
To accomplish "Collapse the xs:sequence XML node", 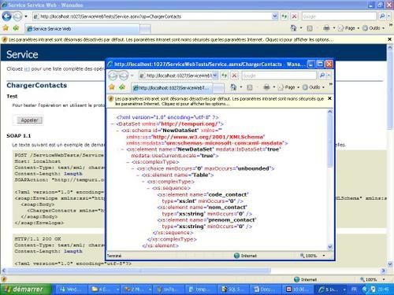I will (x=148, y=188).
